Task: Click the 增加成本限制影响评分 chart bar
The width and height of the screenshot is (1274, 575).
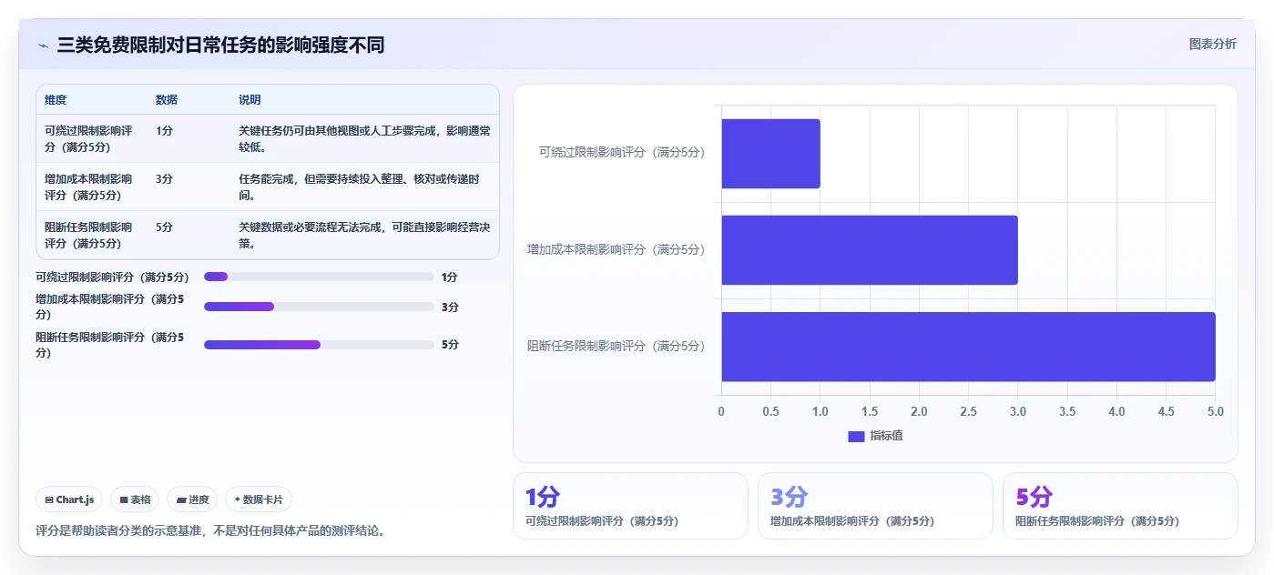Action: coord(870,250)
